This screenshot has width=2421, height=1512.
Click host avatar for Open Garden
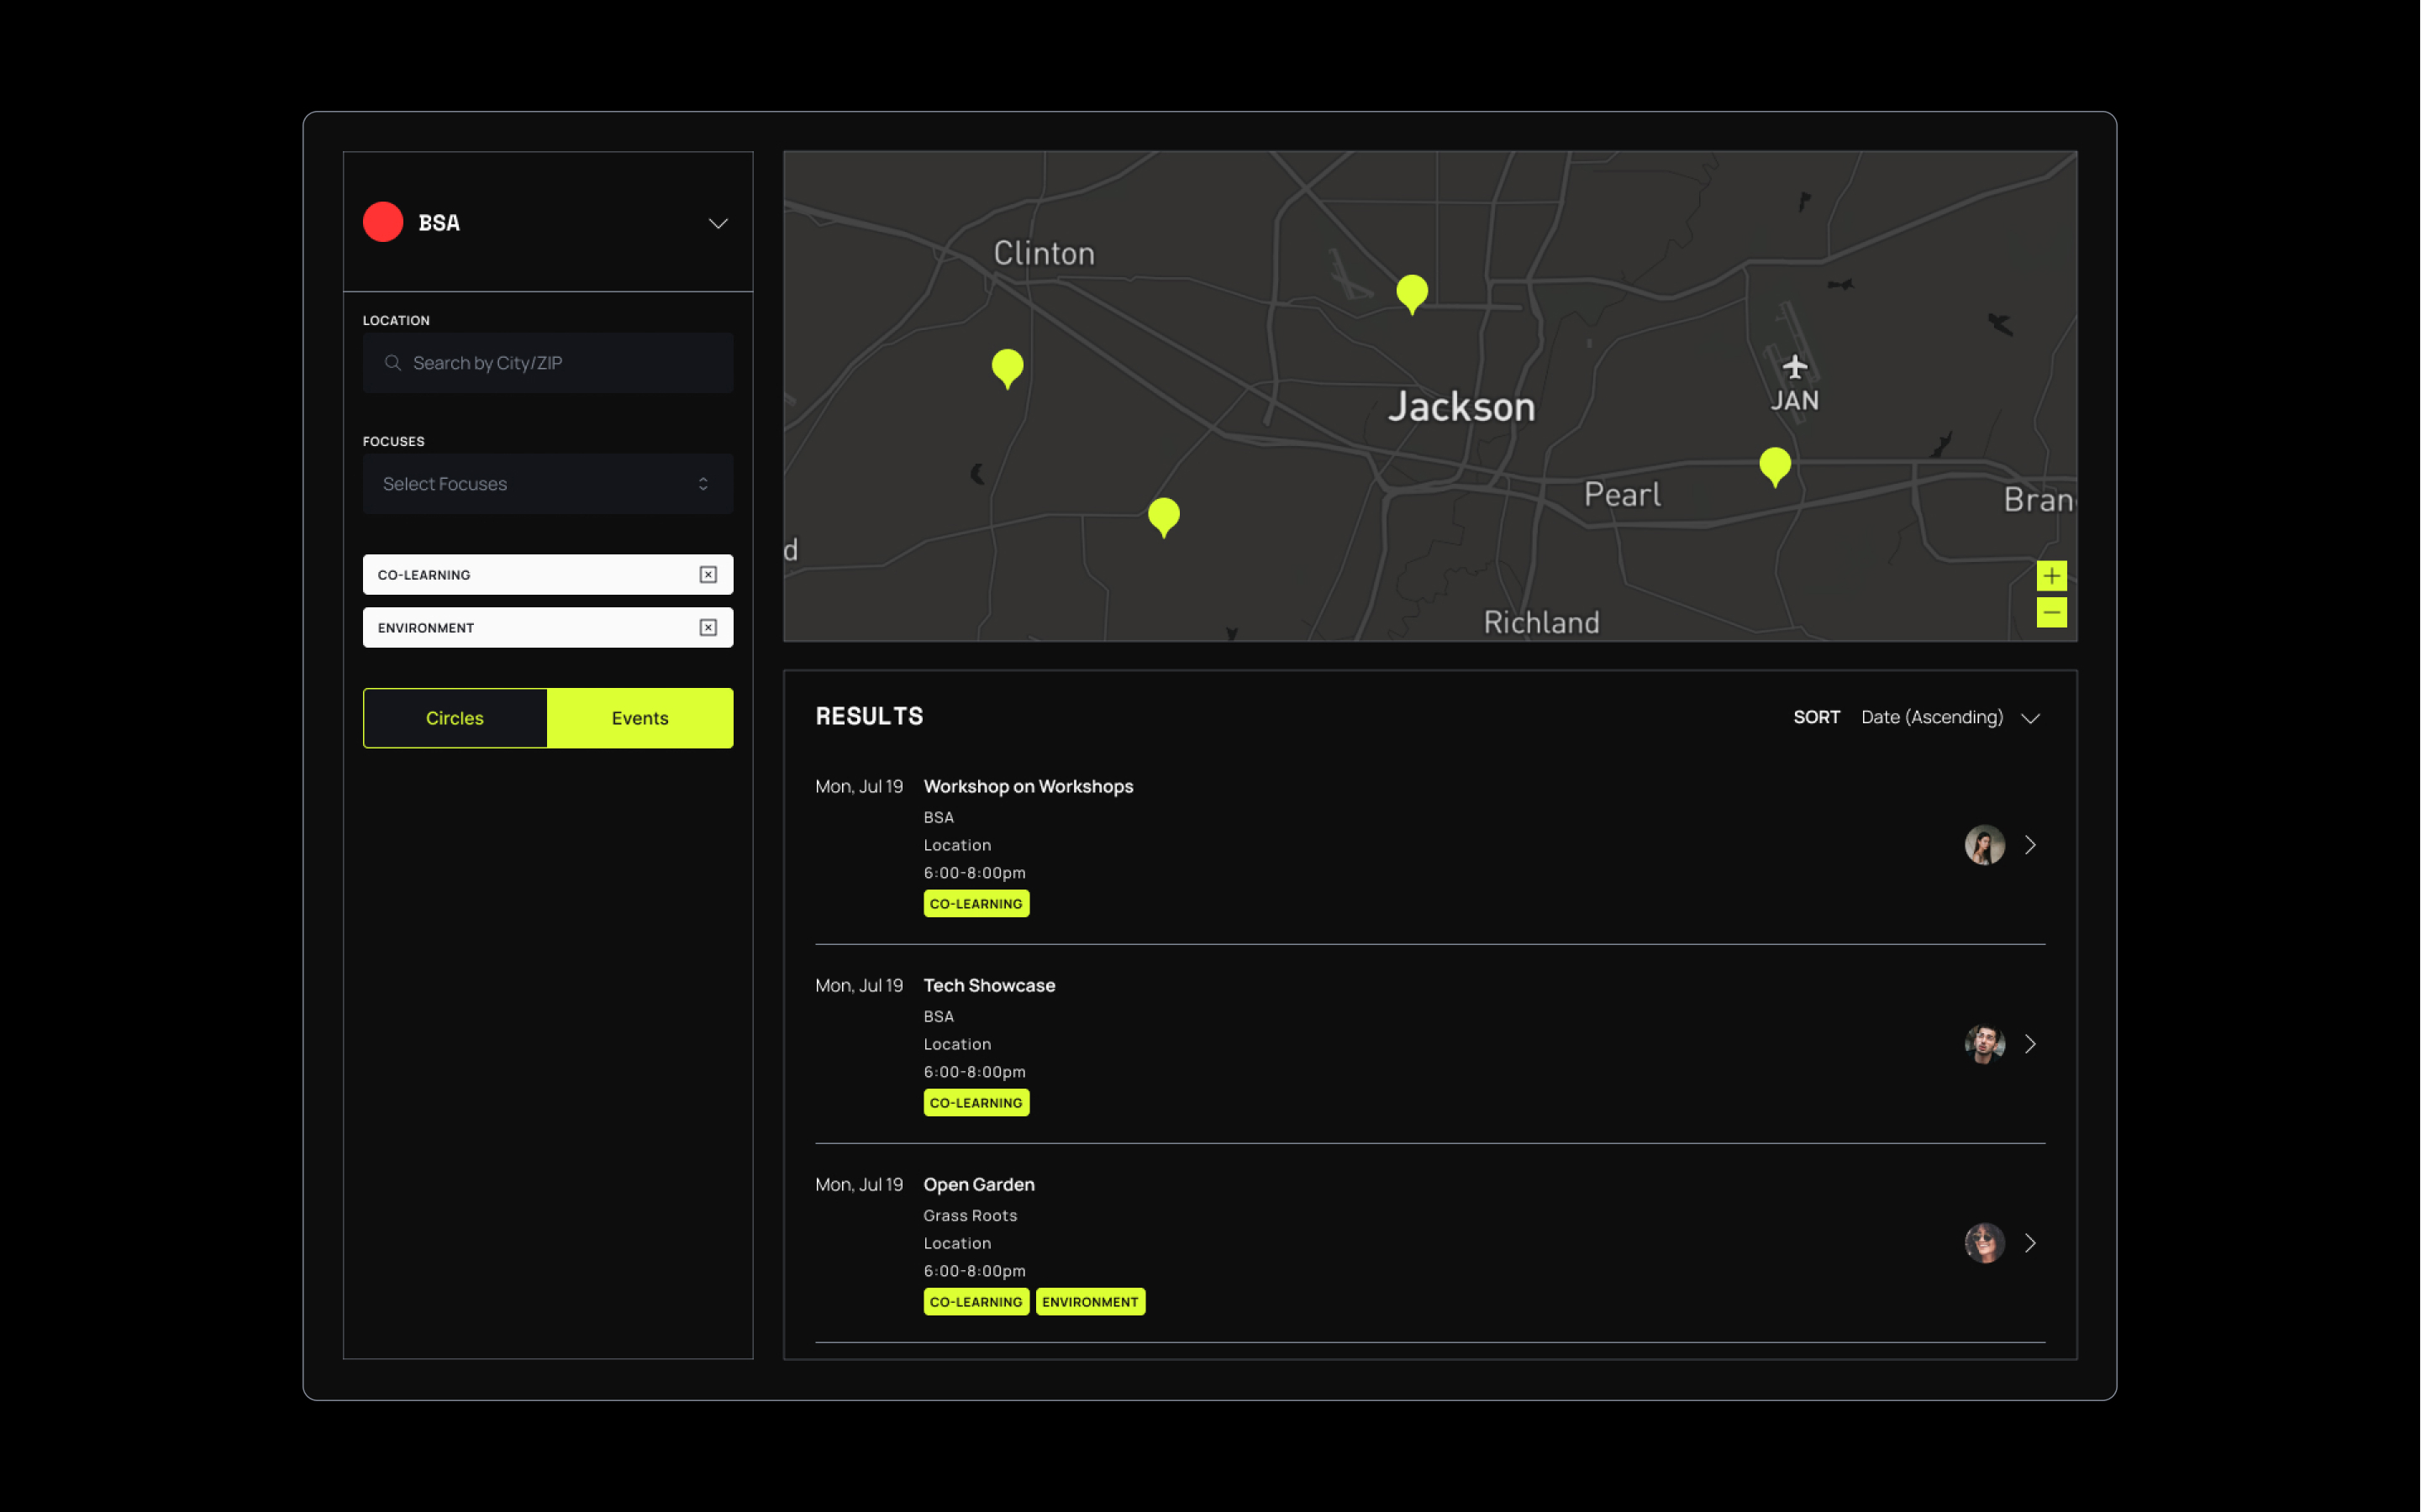[1984, 1243]
